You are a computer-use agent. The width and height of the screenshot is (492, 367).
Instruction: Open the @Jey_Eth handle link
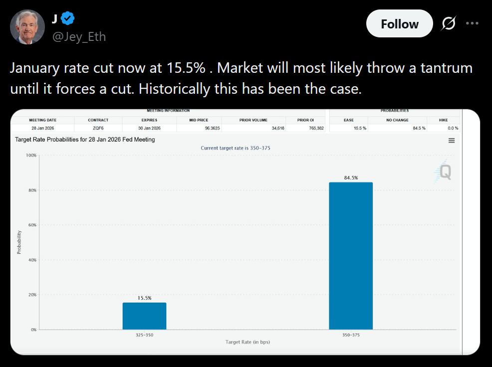(x=79, y=36)
